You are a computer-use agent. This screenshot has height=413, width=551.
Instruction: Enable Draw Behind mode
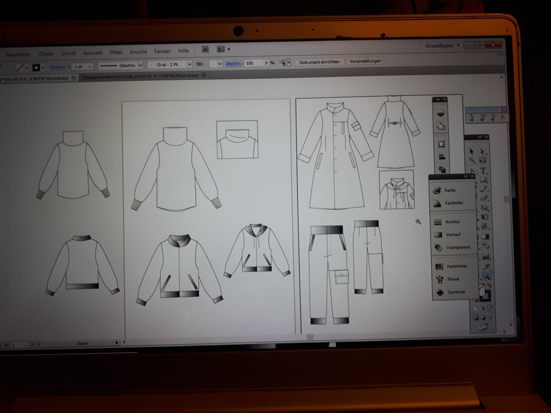point(483,318)
